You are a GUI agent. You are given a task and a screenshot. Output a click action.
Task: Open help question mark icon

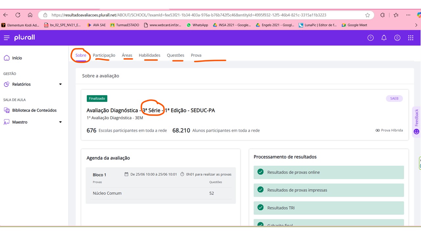pos(370,38)
